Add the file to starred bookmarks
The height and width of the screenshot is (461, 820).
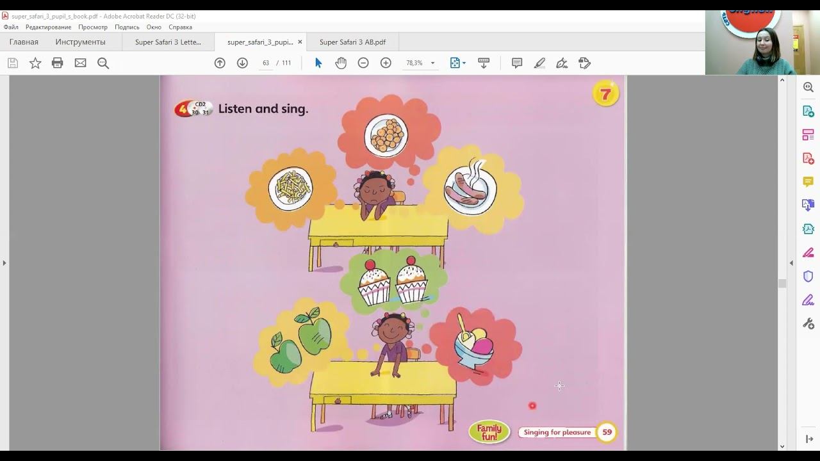(35, 63)
